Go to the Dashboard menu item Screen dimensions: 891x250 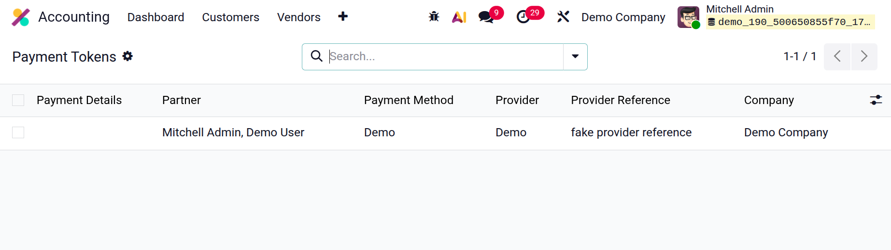coord(156,17)
